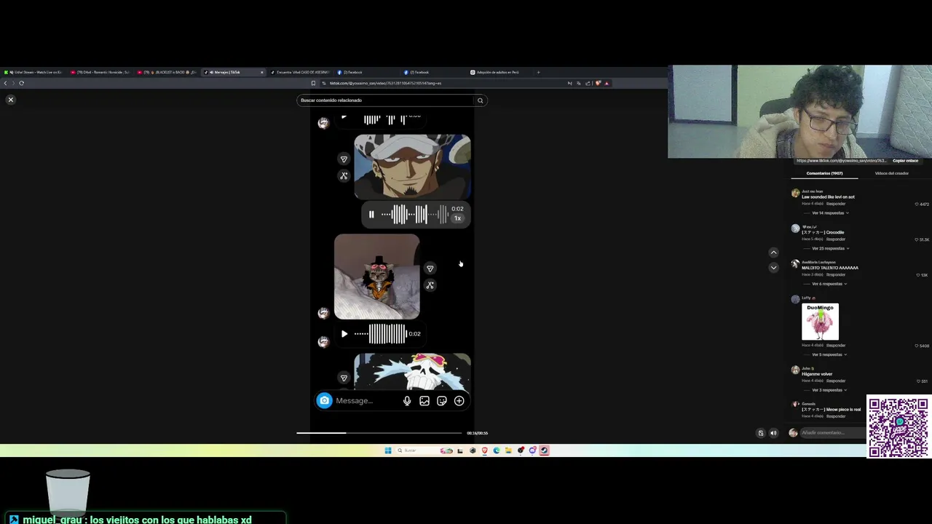
Task: Reply to the 'Law sounded like levi' comment
Action: [x=835, y=204]
